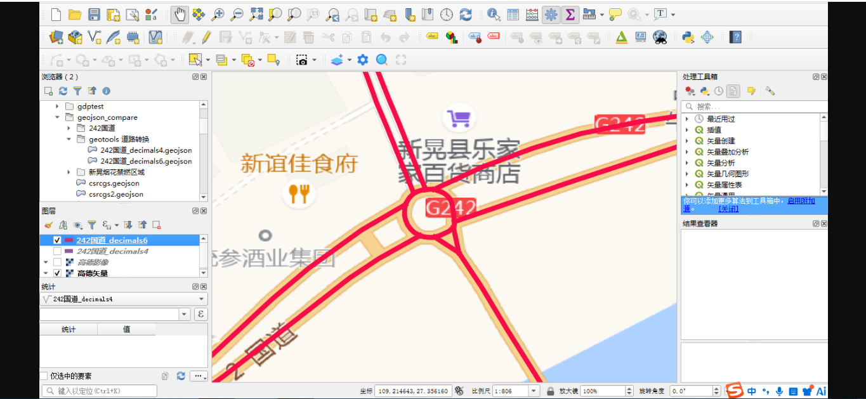Select 242国道_decimals6.geojson in browser
Image resolution: width=866 pixels, height=399 pixels.
[x=146, y=161]
